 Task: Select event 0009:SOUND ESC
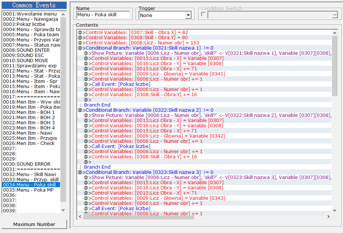tap(31, 55)
